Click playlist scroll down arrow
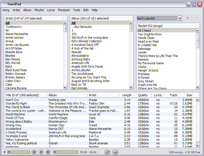 point(198,87)
